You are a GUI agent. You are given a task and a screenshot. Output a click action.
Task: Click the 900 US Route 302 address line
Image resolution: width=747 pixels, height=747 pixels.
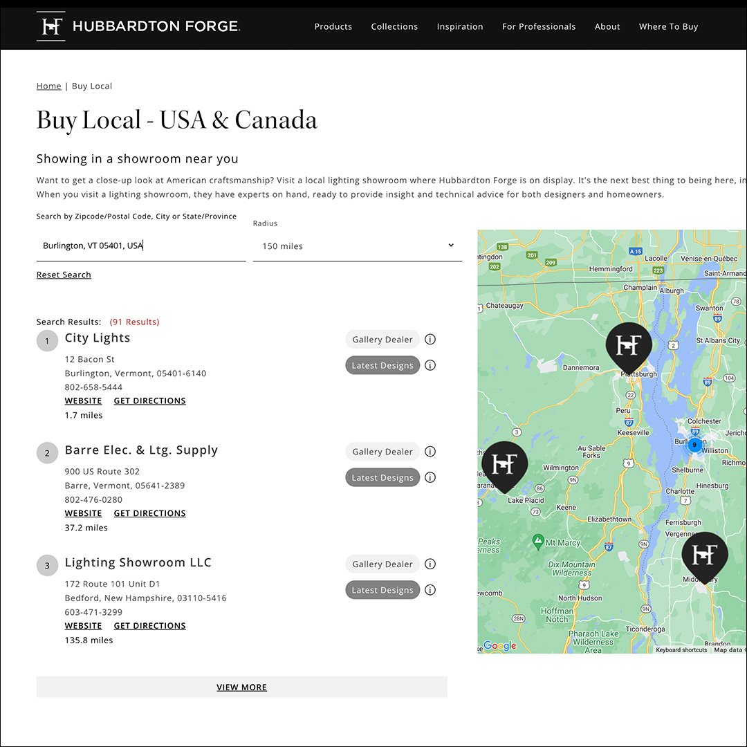coord(102,472)
